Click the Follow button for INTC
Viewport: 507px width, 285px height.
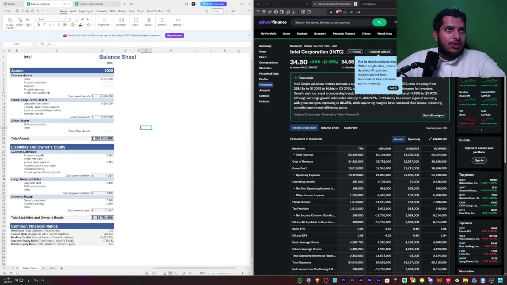click(355, 52)
